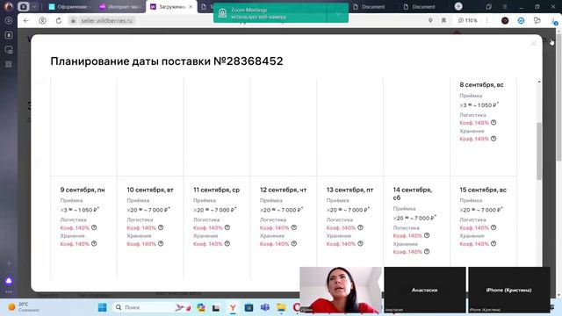Expand the Zoom Meetings notification arrow
This screenshot has width=562, height=316.
[x=337, y=14]
